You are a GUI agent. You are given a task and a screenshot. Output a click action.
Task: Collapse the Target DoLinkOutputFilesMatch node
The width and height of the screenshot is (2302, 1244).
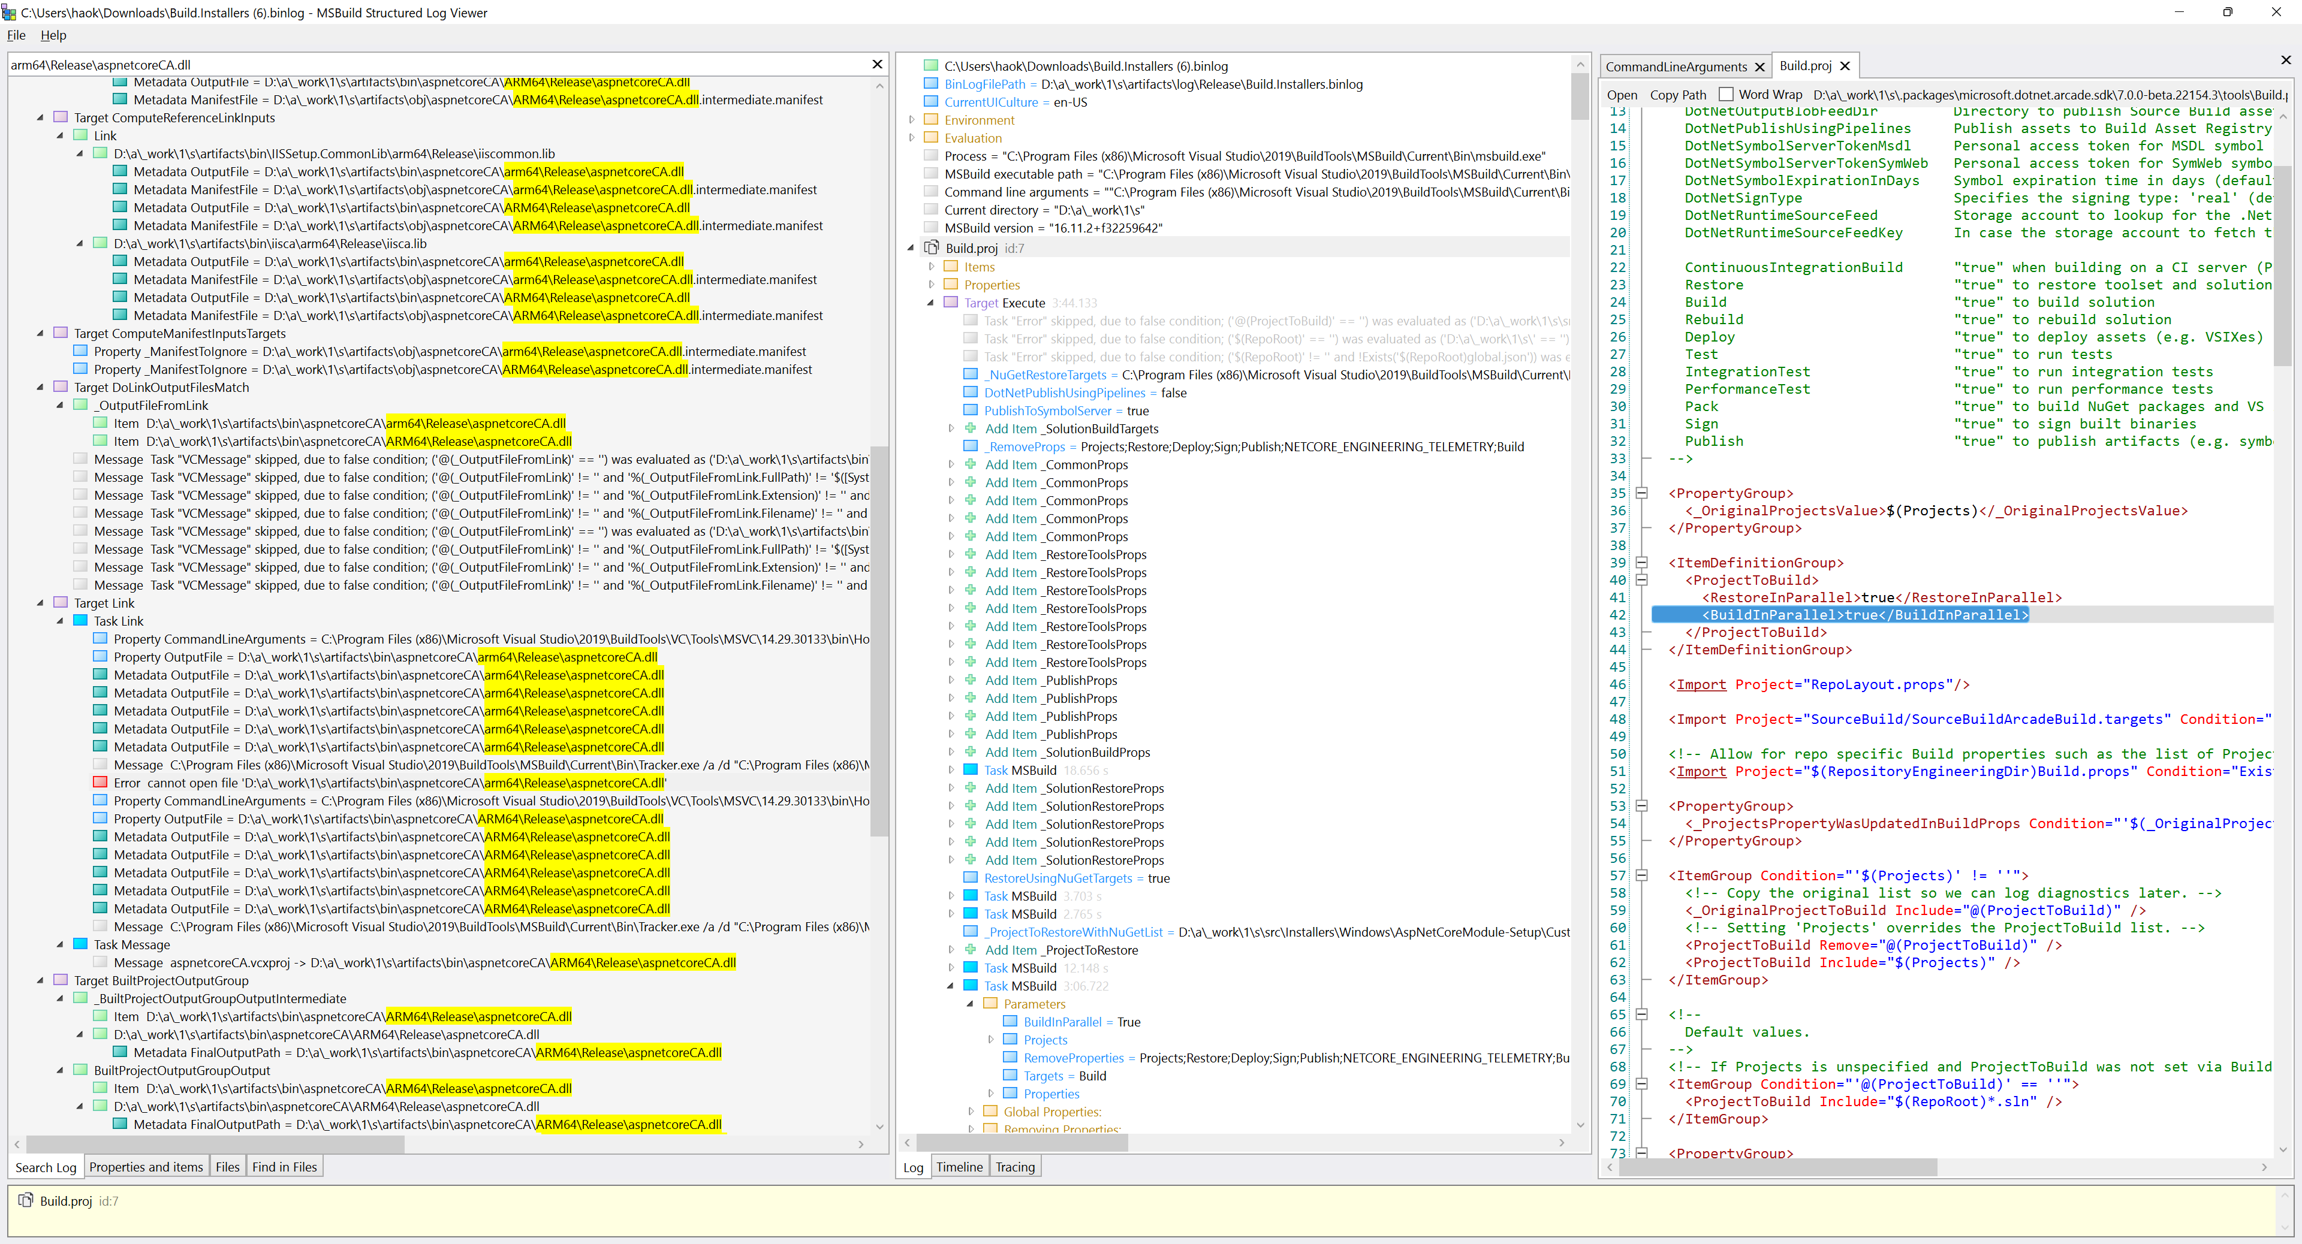[x=40, y=387]
